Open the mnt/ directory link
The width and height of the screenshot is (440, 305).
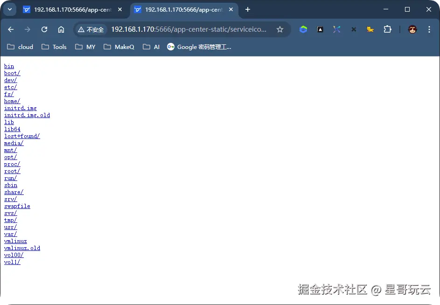(x=10, y=150)
